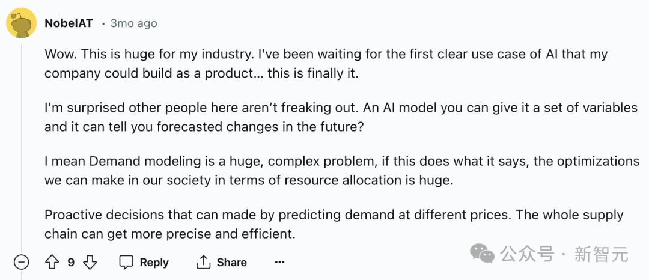Screen dimensions: 649x280
Task: Click the NobelAT username link
Action: (x=69, y=23)
